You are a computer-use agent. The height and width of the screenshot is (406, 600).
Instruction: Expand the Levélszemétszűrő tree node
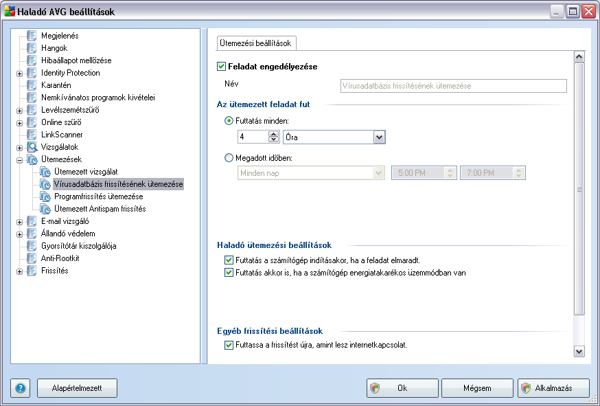(x=19, y=111)
